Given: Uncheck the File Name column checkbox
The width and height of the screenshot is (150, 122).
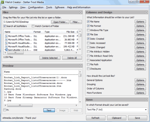Looking at the screenshot, I should point(88,22).
